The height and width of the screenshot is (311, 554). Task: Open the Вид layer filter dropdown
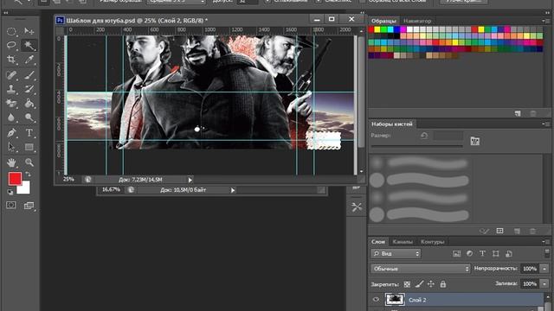tap(396, 253)
